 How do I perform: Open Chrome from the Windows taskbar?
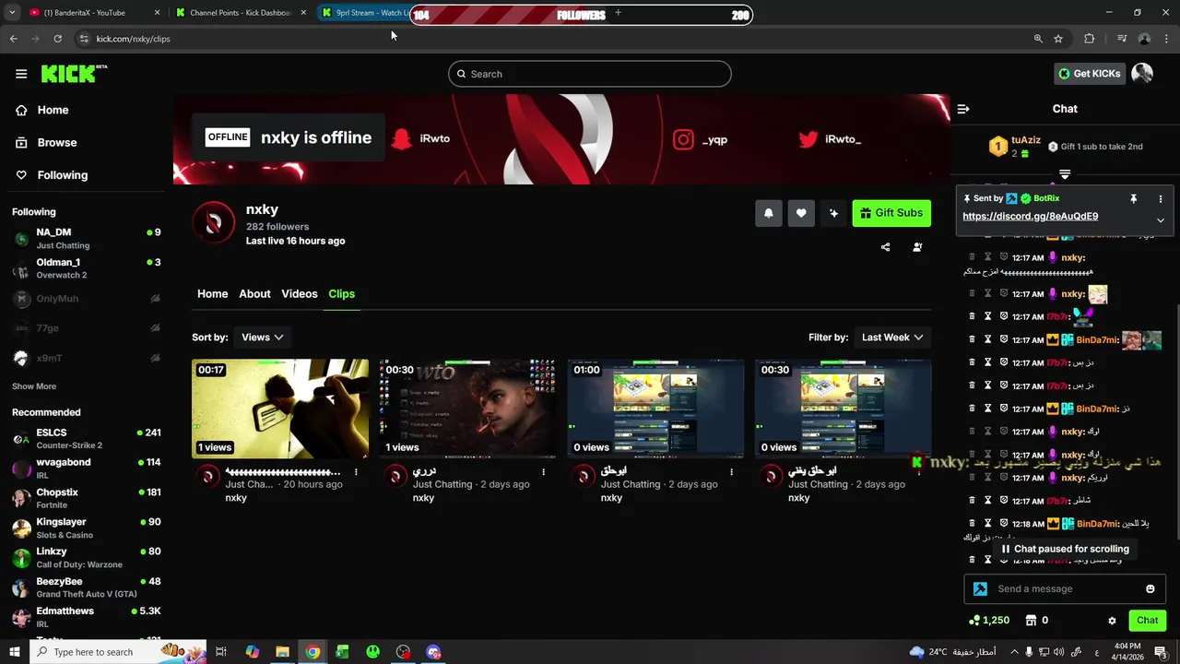pos(313,652)
